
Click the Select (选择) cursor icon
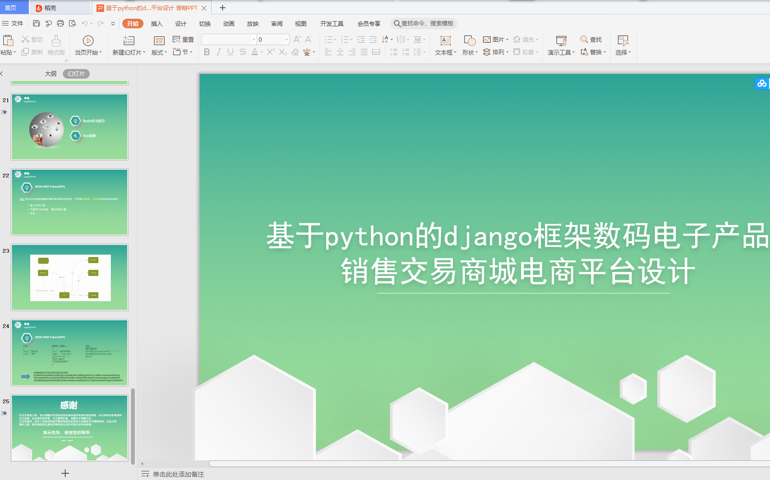click(623, 40)
